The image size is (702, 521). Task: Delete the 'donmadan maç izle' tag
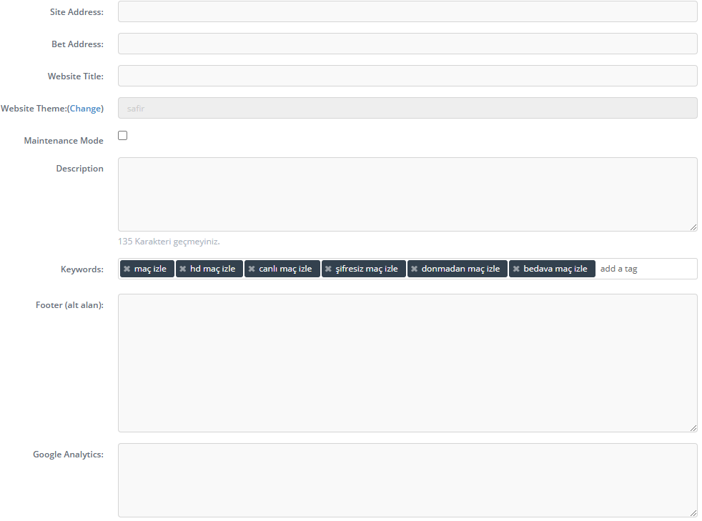click(x=414, y=269)
